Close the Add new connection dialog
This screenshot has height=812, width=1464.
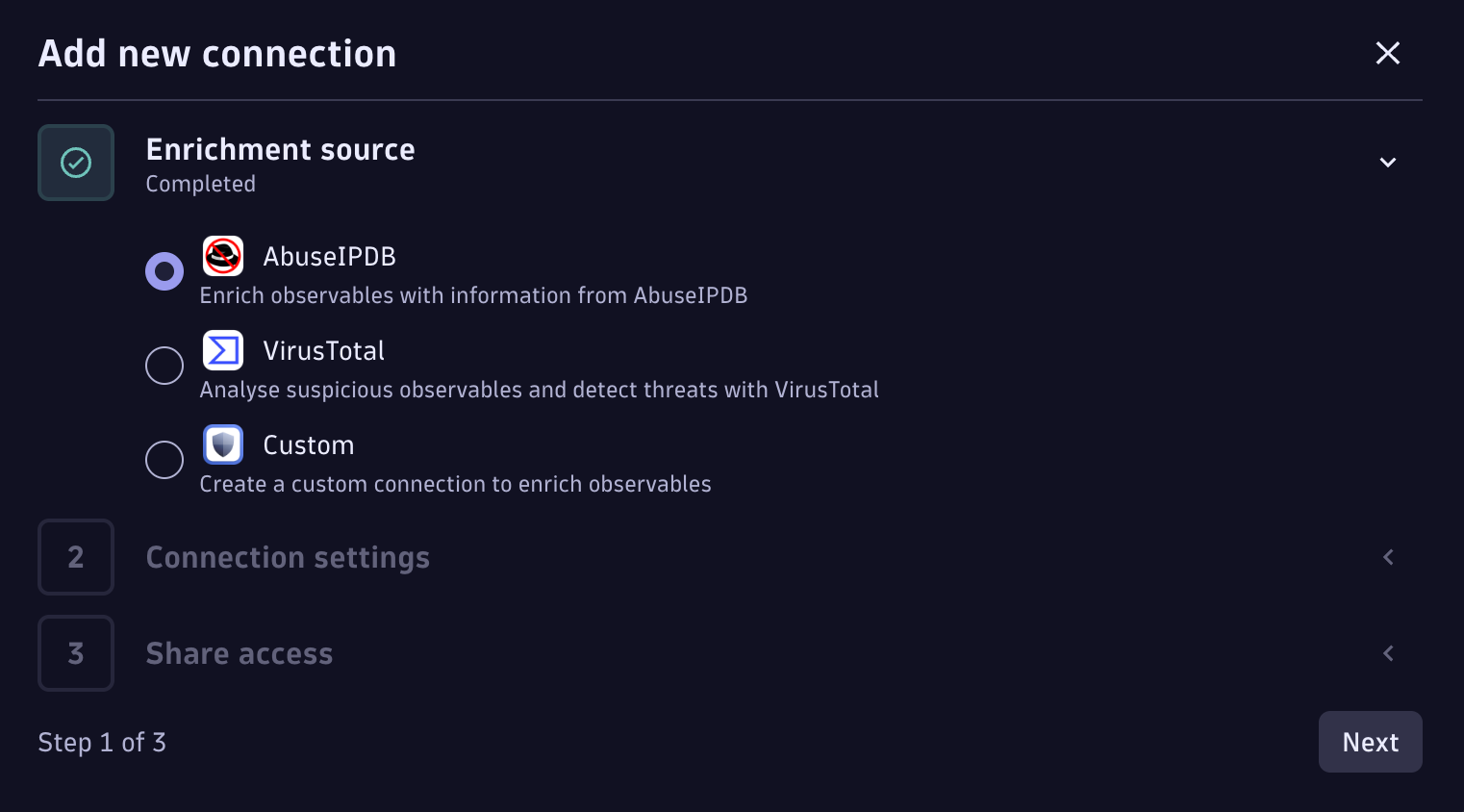(1388, 53)
